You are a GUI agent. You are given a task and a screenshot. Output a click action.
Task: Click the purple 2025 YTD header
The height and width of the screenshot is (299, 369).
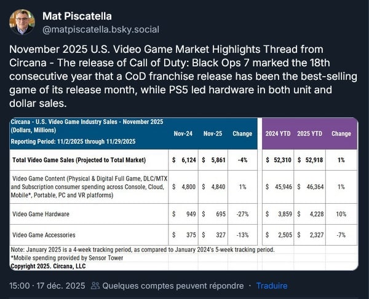click(x=310, y=133)
